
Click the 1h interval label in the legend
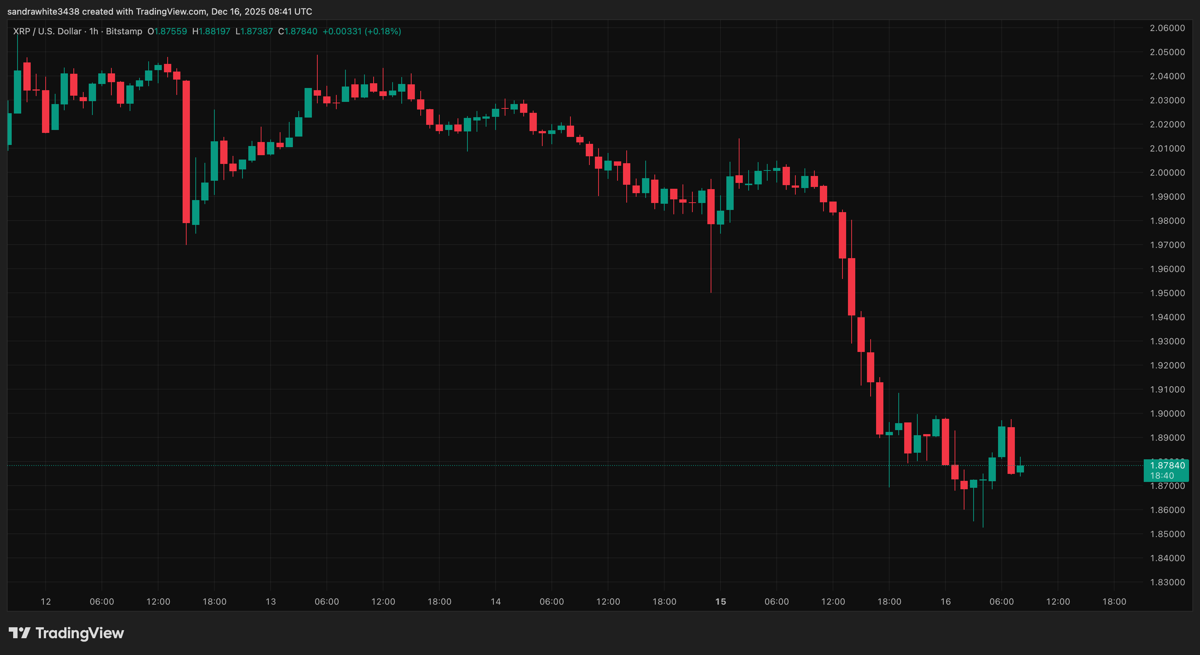[x=93, y=31]
